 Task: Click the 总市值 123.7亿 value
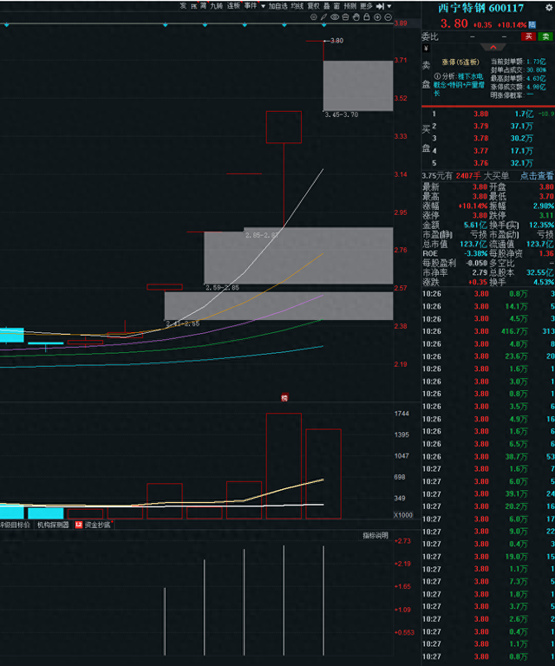coord(473,244)
